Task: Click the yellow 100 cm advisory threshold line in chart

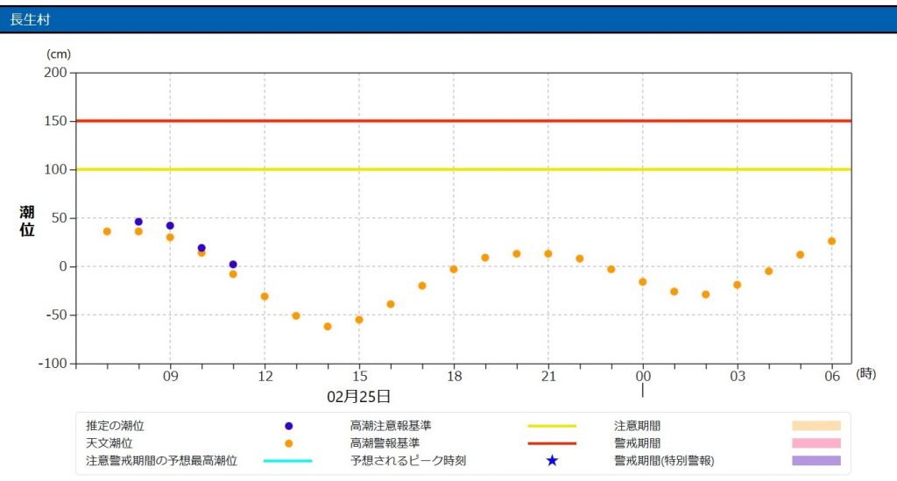Action: coord(463,169)
